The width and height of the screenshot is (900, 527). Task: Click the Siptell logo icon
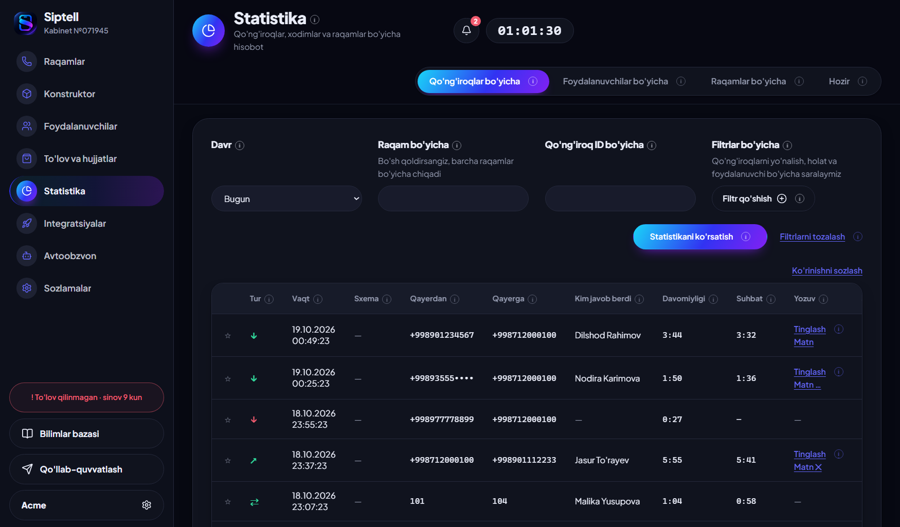[25, 23]
